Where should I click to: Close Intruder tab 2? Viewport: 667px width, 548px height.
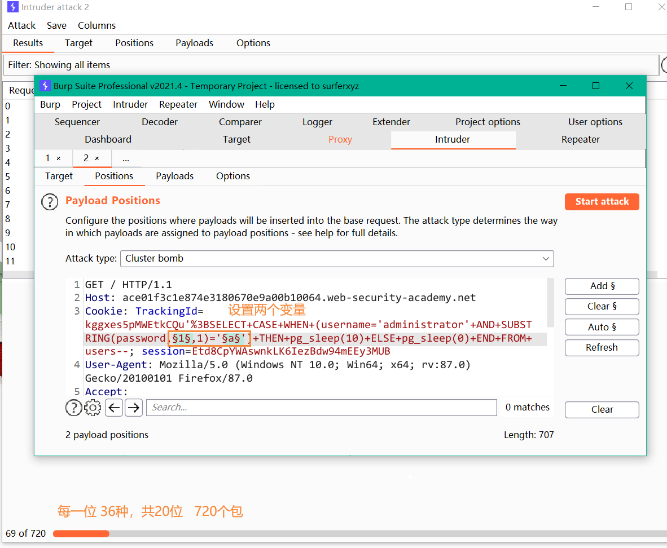pos(97,158)
